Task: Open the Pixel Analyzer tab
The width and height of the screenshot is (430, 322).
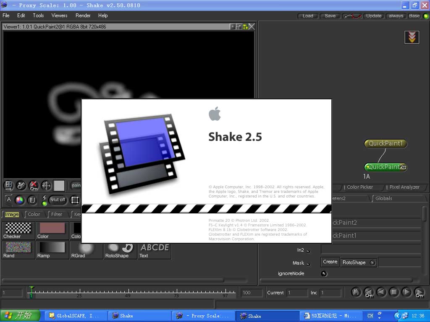Action: (x=404, y=187)
